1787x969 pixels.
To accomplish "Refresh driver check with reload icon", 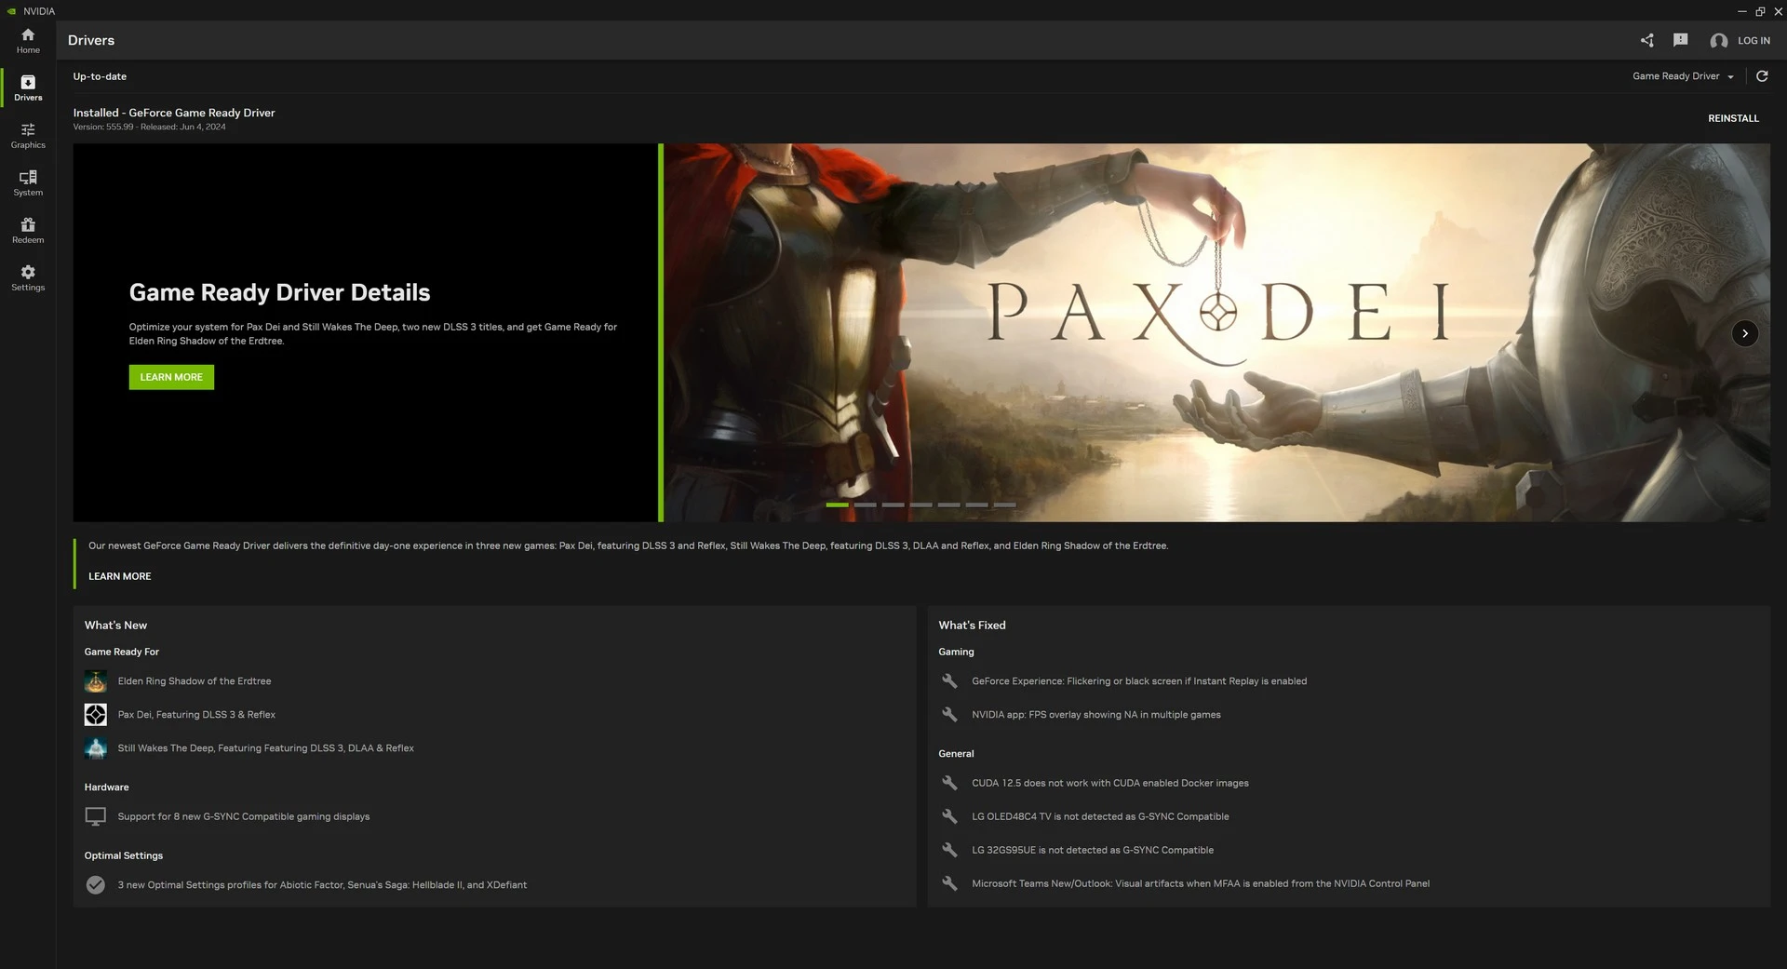I will [x=1762, y=76].
